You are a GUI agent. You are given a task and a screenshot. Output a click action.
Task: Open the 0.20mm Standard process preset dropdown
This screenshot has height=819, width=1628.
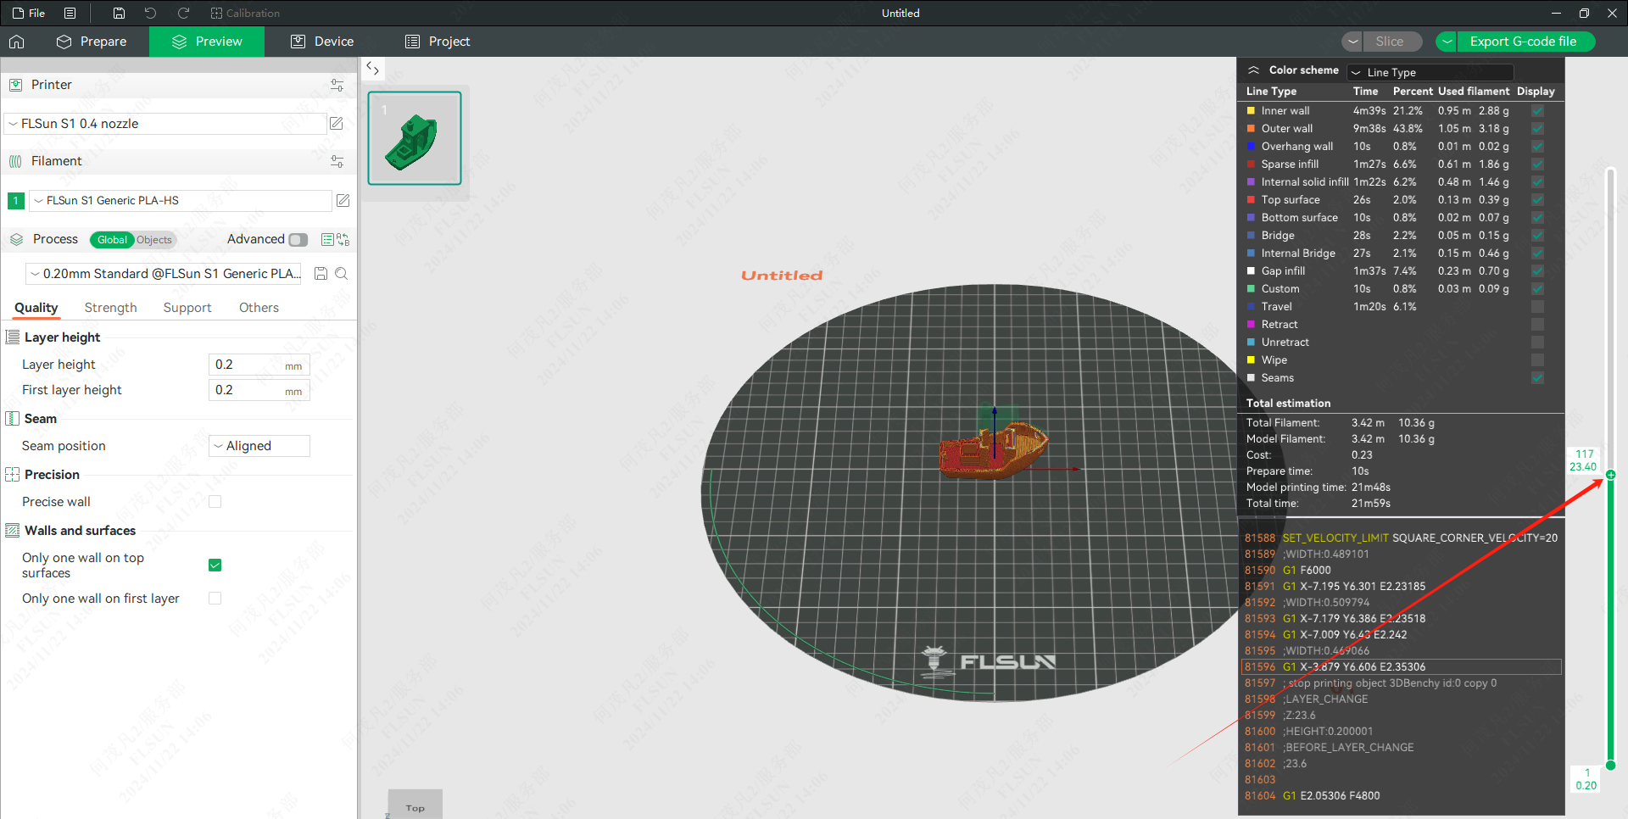click(165, 274)
